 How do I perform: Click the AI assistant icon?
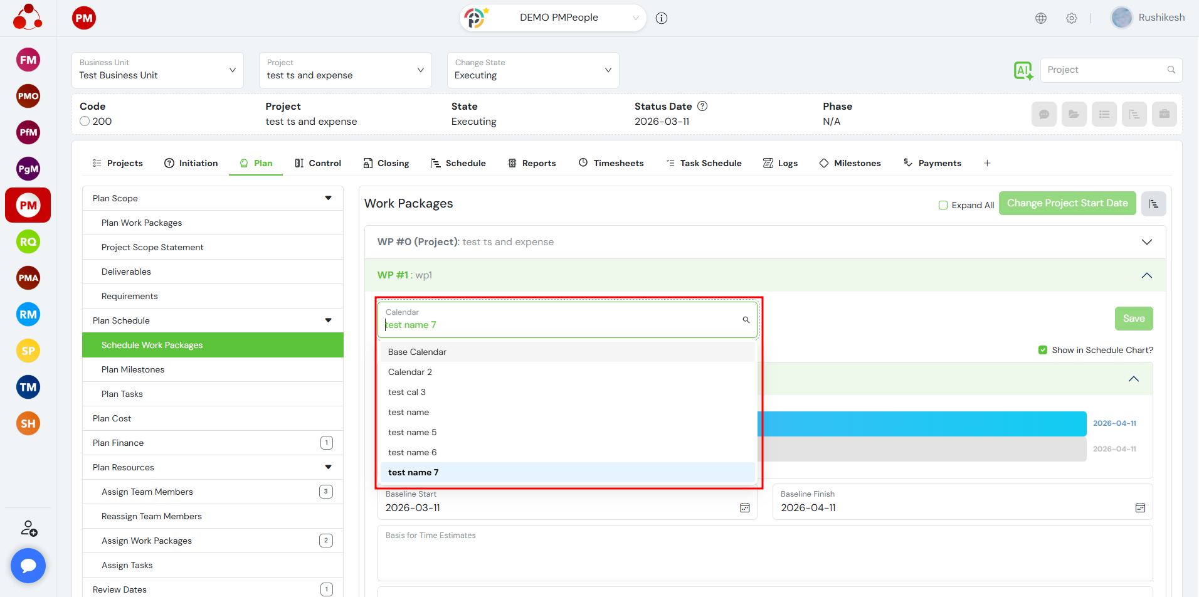pyautogui.click(x=1023, y=70)
